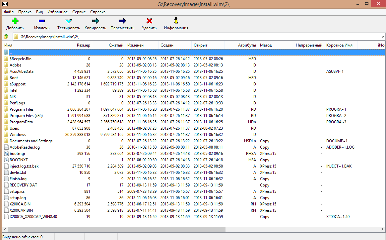Screen dimensions: 386x240
Task: Open the Информация icon
Action: (x=176, y=21)
